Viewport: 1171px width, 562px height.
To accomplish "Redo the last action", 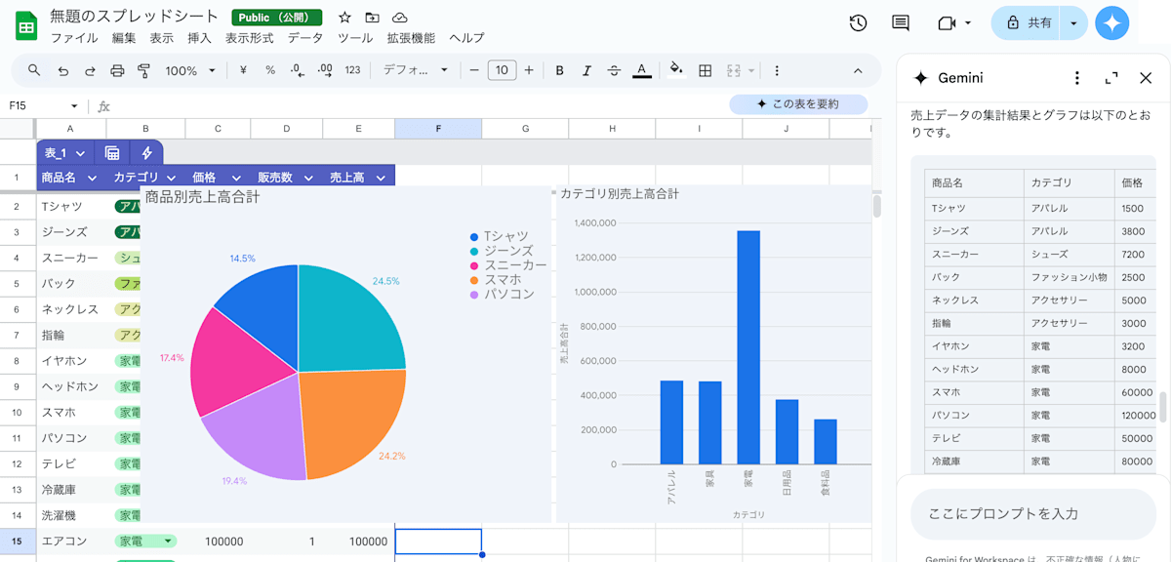I will point(90,70).
